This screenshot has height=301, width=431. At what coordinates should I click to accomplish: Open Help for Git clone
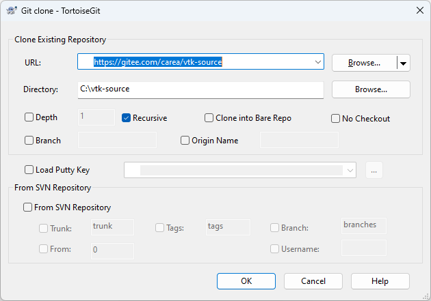380,281
